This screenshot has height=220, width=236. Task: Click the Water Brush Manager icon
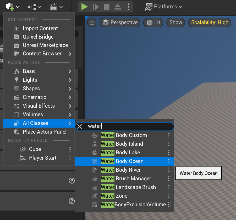(x=95, y=179)
